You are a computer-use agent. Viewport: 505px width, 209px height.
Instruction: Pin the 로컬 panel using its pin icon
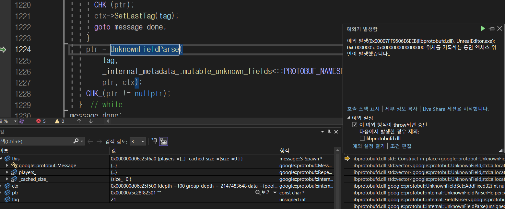(x=329, y=132)
